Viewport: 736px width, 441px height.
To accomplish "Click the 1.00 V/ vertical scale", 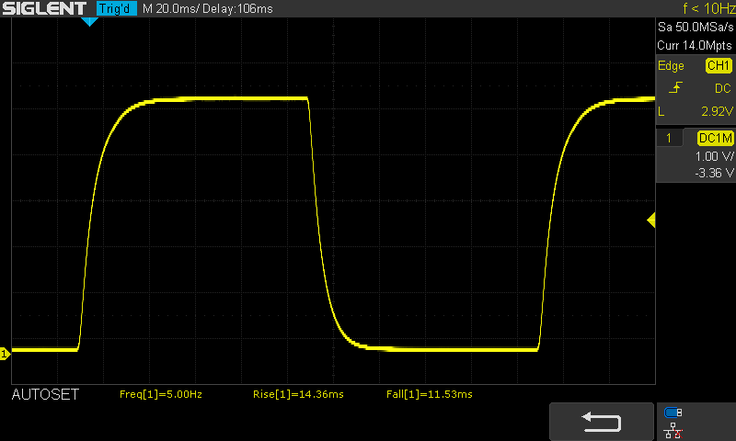I will 714,156.
